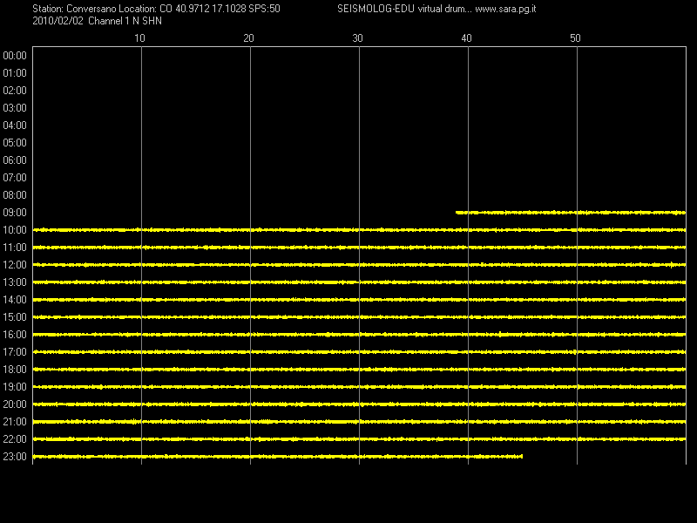Click the 40 minute axis label
Viewport: 697px width, 523px height.
pyautogui.click(x=466, y=38)
